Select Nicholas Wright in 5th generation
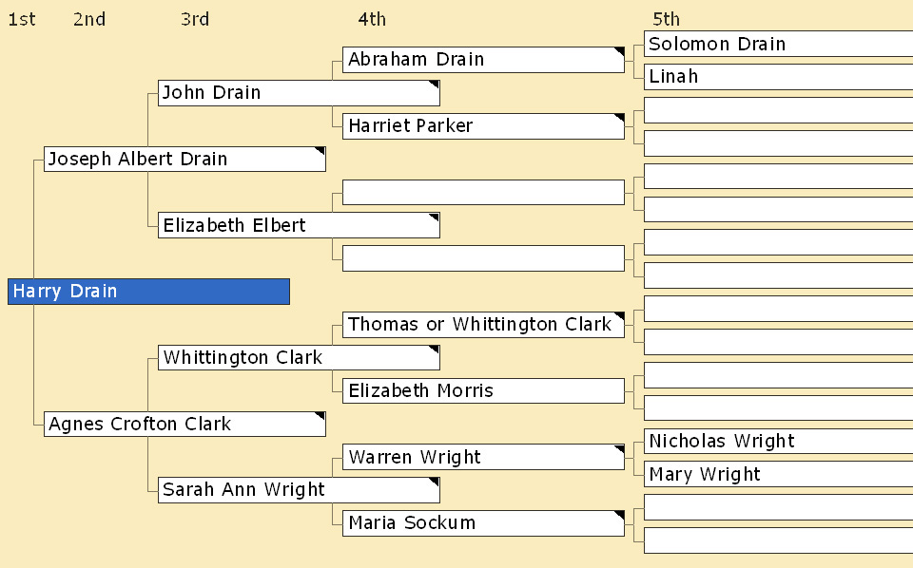The image size is (913, 568). click(779, 442)
